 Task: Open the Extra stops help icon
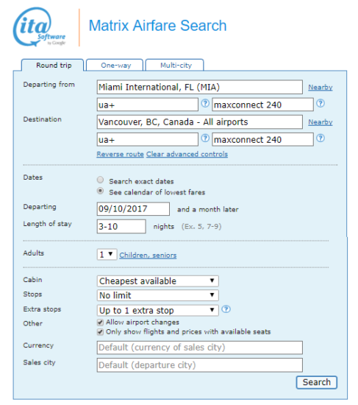tap(226, 309)
